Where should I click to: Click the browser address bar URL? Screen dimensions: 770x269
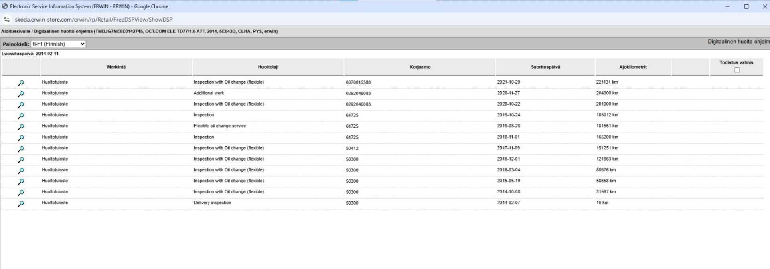[94, 20]
